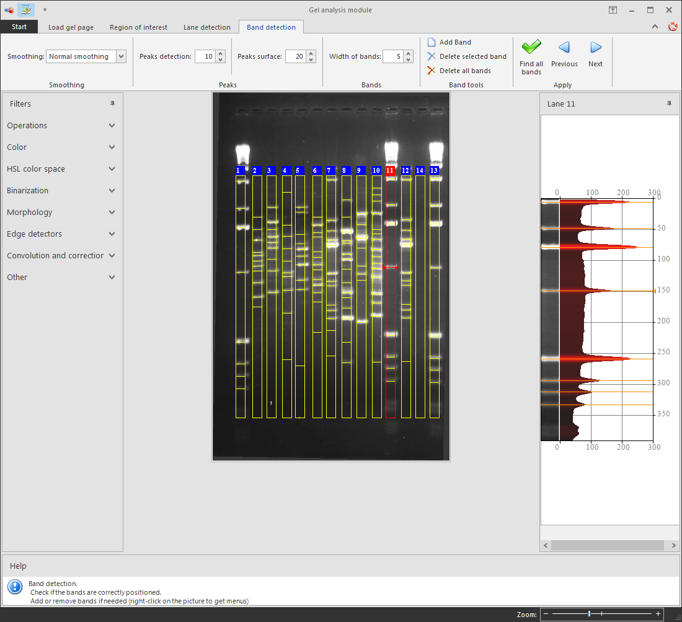This screenshot has height=622, width=682.
Task: Unpin the Lane 11 panel
Action: 669,103
